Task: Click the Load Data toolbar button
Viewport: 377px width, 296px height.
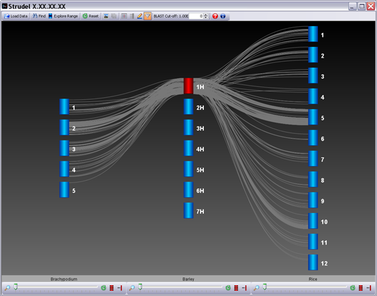Action: (16, 16)
